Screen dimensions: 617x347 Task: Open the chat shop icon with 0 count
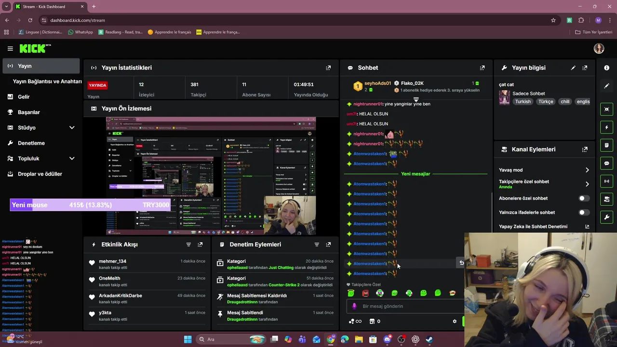[x=375, y=321]
